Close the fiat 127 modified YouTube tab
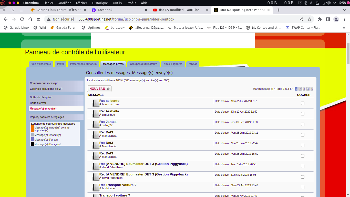This screenshot has height=197, width=350. coord(207,10)
